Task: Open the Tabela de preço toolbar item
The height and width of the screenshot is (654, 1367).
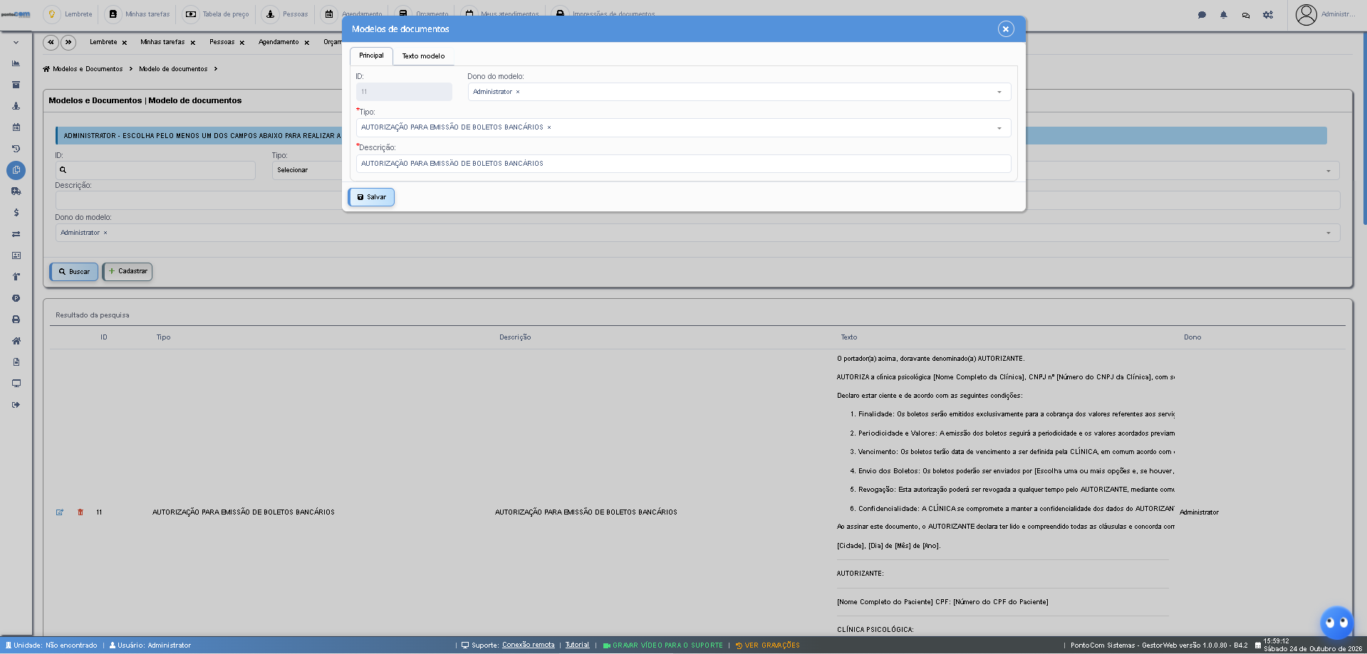Action: pyautogui.click(x=217, y=14)
